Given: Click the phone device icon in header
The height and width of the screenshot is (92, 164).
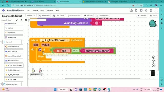Looking at the screenshot, I should pyautogui.click(x=136, y=10).
